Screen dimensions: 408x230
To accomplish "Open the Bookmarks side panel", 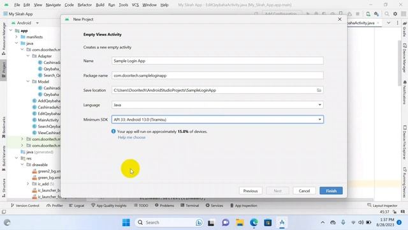I will [x=4, y=127].
